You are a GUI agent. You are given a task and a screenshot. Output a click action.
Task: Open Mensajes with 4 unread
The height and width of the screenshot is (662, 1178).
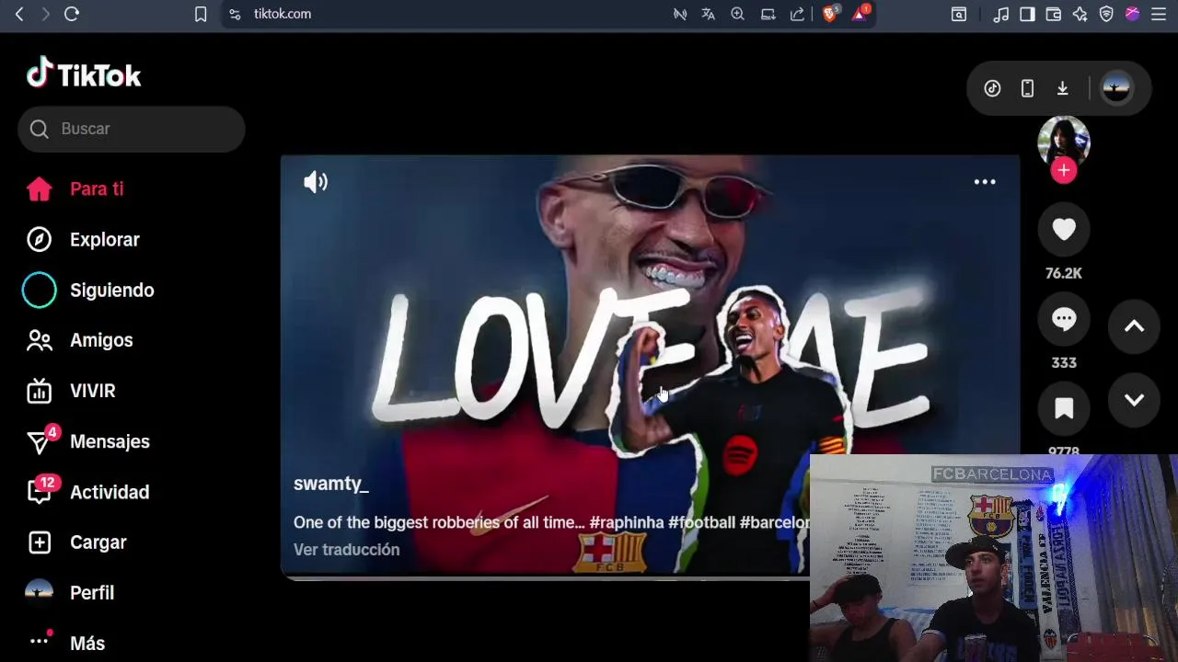pos(87,441)
